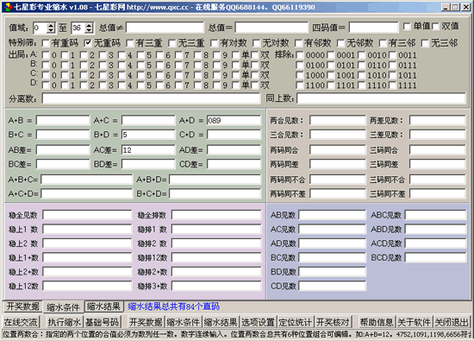Click the 在线交流 button
Screen dimensions: 474x341
[x=21, y=322]
